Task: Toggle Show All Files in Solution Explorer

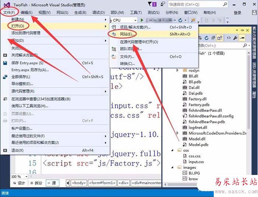Action: [220, 38]
